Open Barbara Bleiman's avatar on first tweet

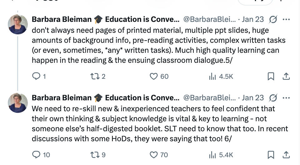[18, 24]
